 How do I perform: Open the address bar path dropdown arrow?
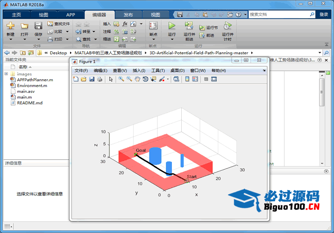(x=320, y=53)
